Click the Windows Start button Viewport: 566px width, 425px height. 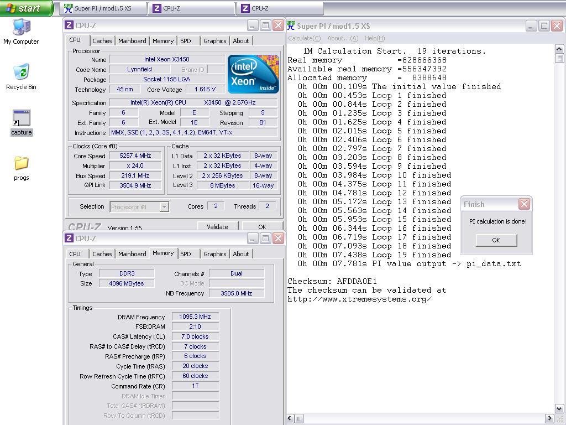[26, 8]
